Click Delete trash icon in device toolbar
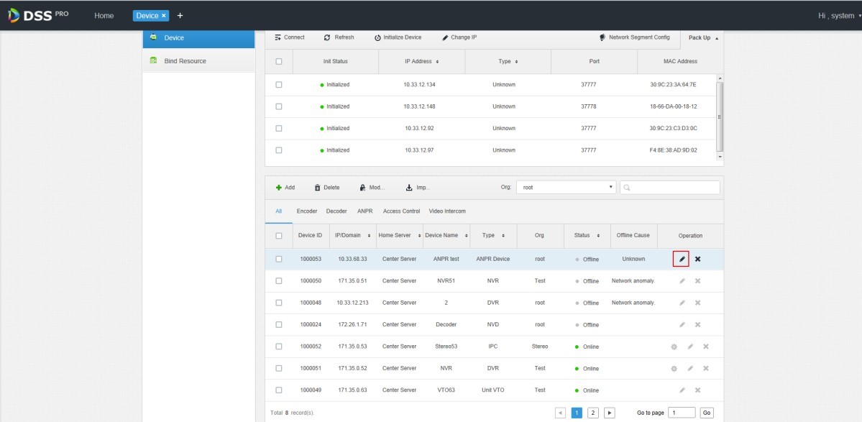The image size is (862, 422). pos(318,188)
